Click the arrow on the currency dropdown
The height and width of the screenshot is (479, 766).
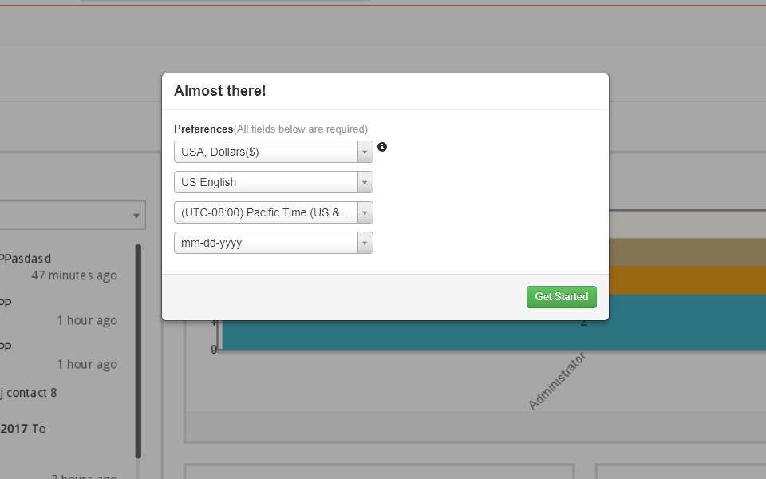365,152
